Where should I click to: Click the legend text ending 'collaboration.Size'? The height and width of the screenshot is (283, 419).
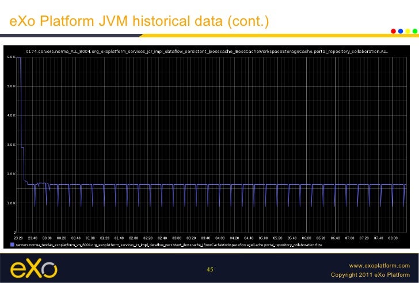click(x=169, y=245)
